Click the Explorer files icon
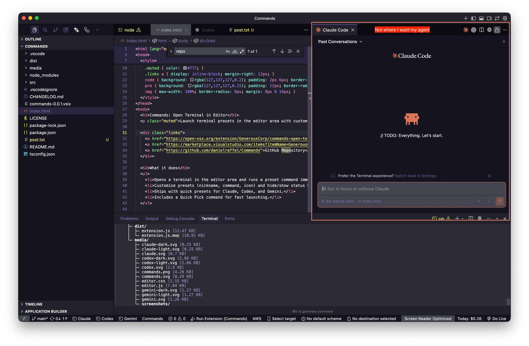The width and height of the screenshot is (529, 346). click(x=35, y=30)
